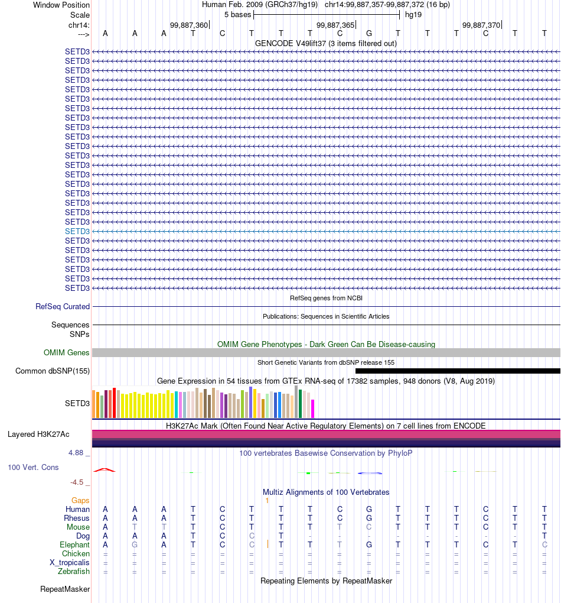Open 'H3K27Ac Mark' ENCODE track title

326,426
